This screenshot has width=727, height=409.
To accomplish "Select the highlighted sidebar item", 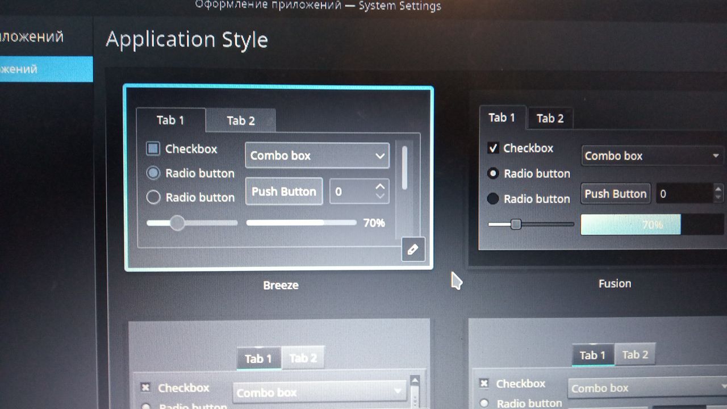I will [46, 69].
